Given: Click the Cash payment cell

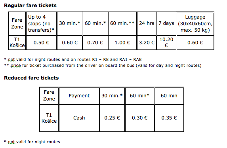Looking at the screenshot, I should click(79, 118).
